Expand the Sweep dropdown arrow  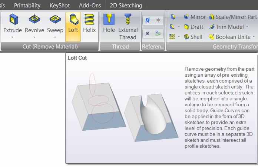pos(55,37)
